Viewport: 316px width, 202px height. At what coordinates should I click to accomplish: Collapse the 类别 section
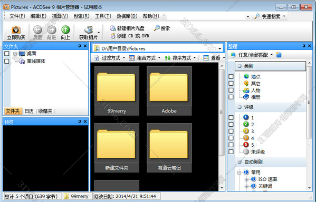point(240,66)
